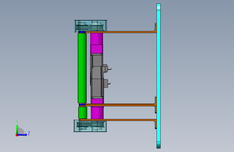Select the long green roller
This screenshot has width=234, height=152.
(x=82, y=68)
